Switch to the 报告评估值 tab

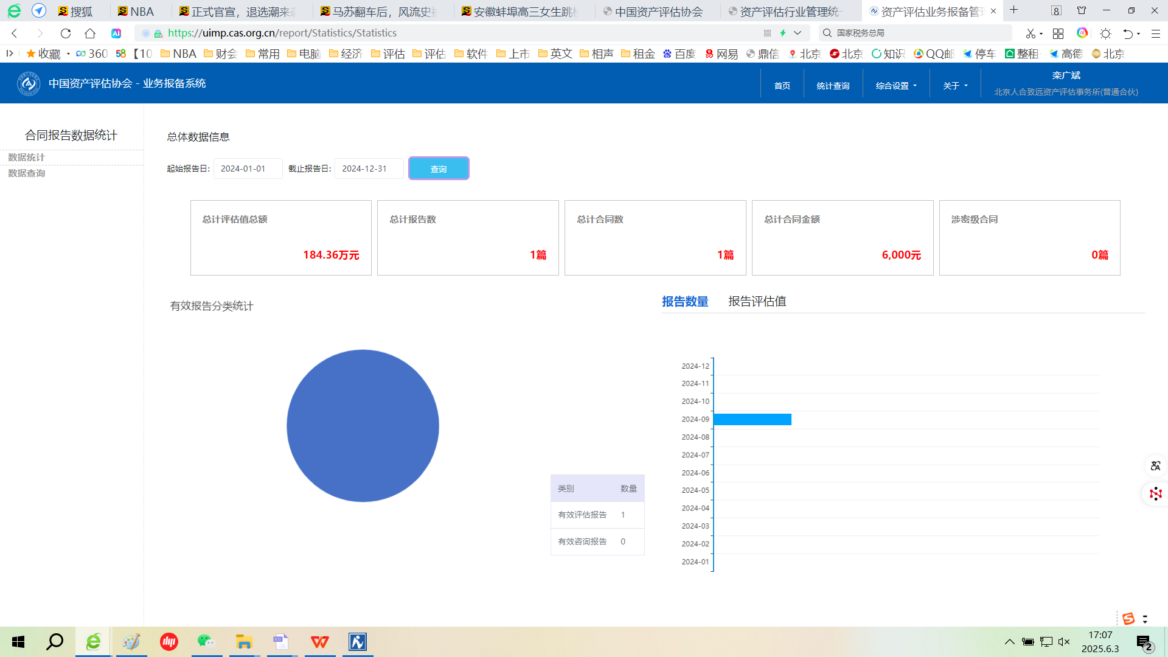coord(757,301)
